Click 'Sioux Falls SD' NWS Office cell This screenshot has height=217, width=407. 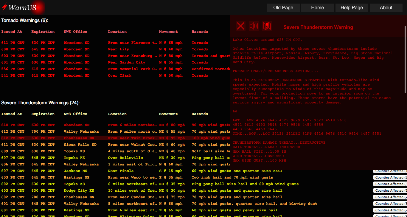[x=80, y=145]
